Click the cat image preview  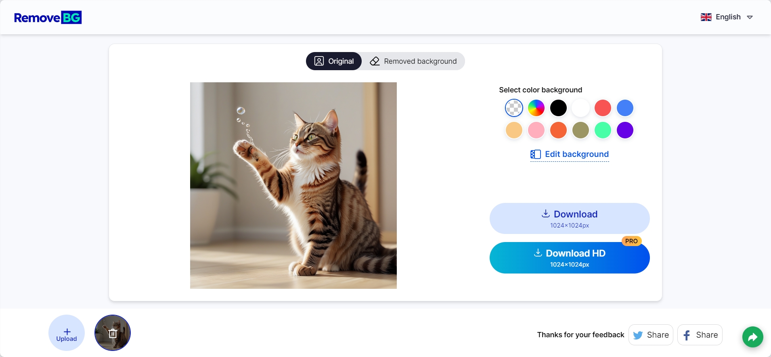(293, 186)
